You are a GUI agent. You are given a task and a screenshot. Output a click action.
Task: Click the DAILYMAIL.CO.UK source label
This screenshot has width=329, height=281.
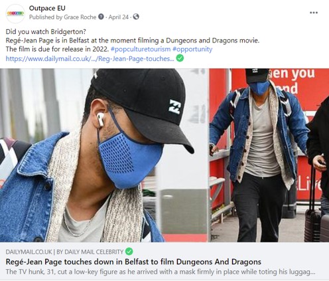[x=29, y=252]
